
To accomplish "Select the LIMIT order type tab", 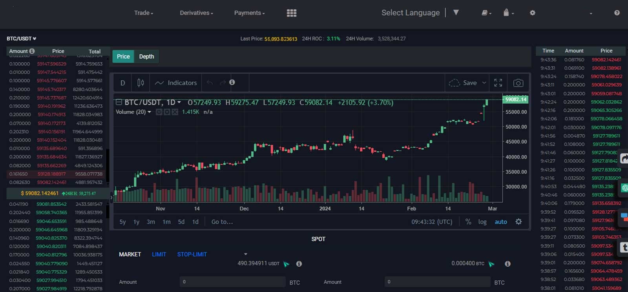I will 159,254.
